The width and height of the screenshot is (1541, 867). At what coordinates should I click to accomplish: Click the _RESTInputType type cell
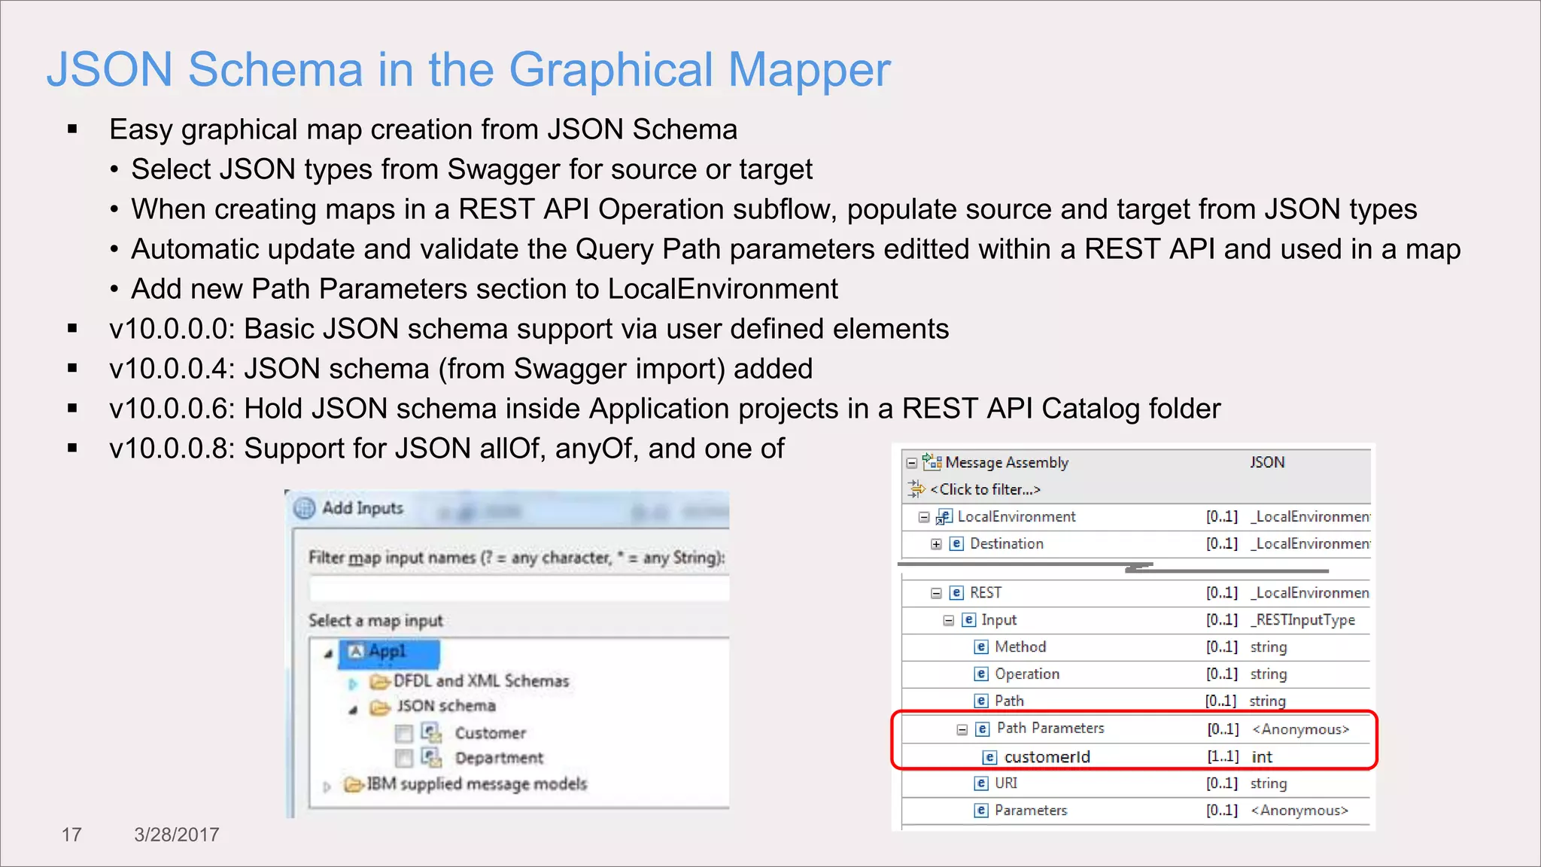pyautogui.click(x=1303, y=620)
